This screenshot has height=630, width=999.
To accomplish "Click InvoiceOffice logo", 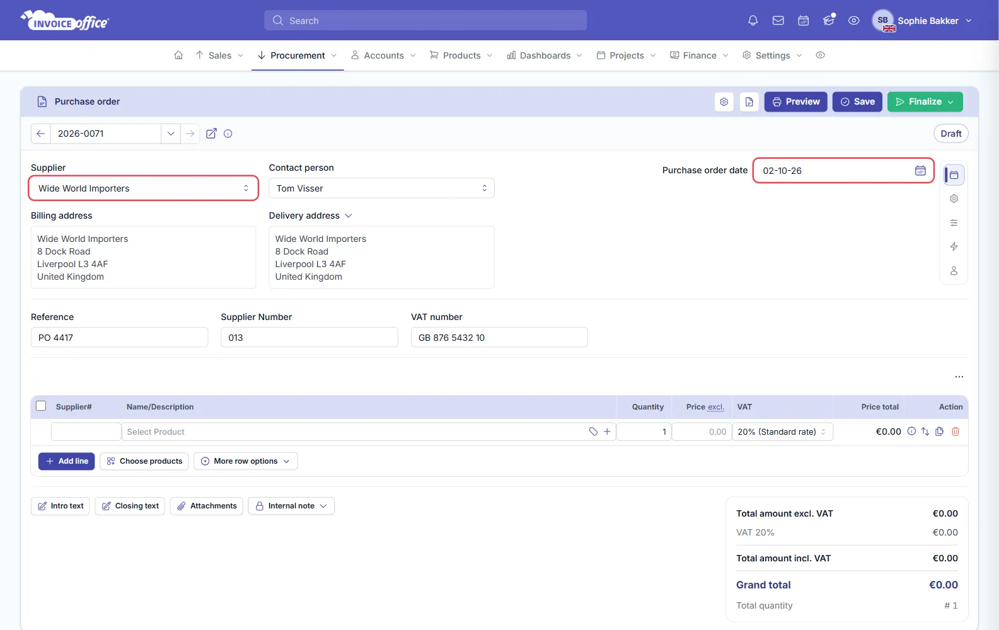I will pos(65,21).
